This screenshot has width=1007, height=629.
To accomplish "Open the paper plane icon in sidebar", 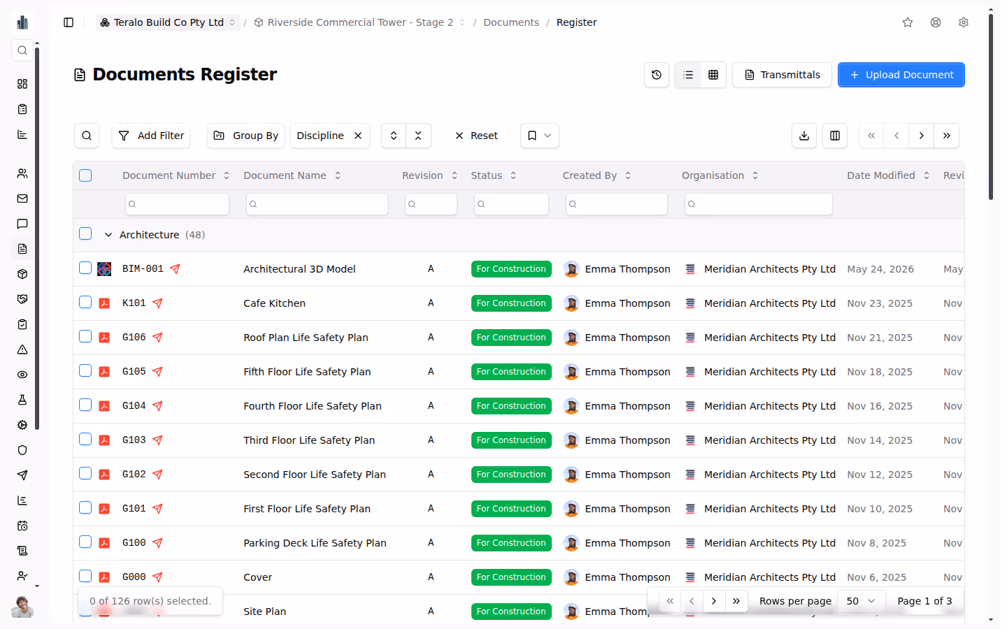I will coord(22,475).
